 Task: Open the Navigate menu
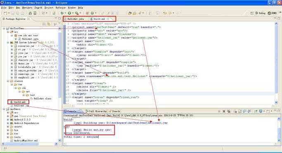click(27, 8)
